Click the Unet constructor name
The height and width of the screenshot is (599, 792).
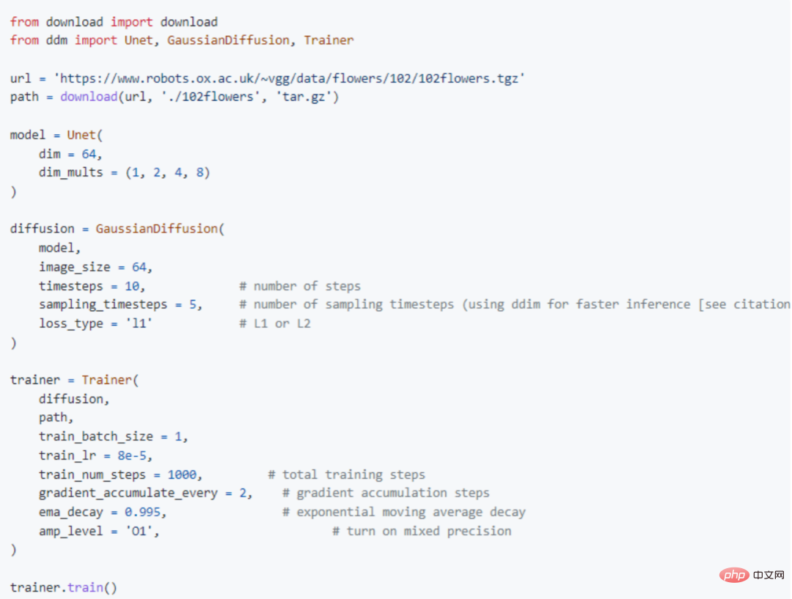point(81,135)
